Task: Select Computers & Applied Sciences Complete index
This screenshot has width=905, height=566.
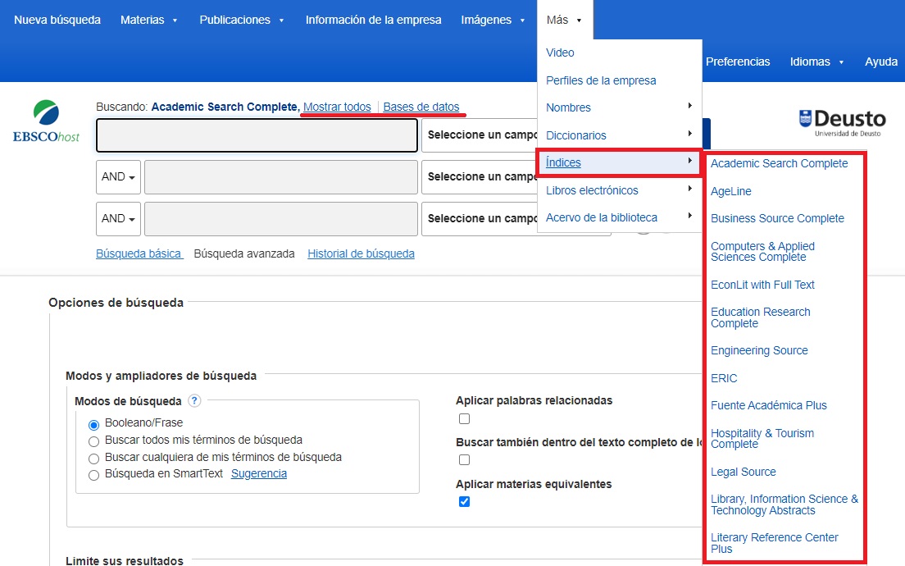Action: click(762, 251)
